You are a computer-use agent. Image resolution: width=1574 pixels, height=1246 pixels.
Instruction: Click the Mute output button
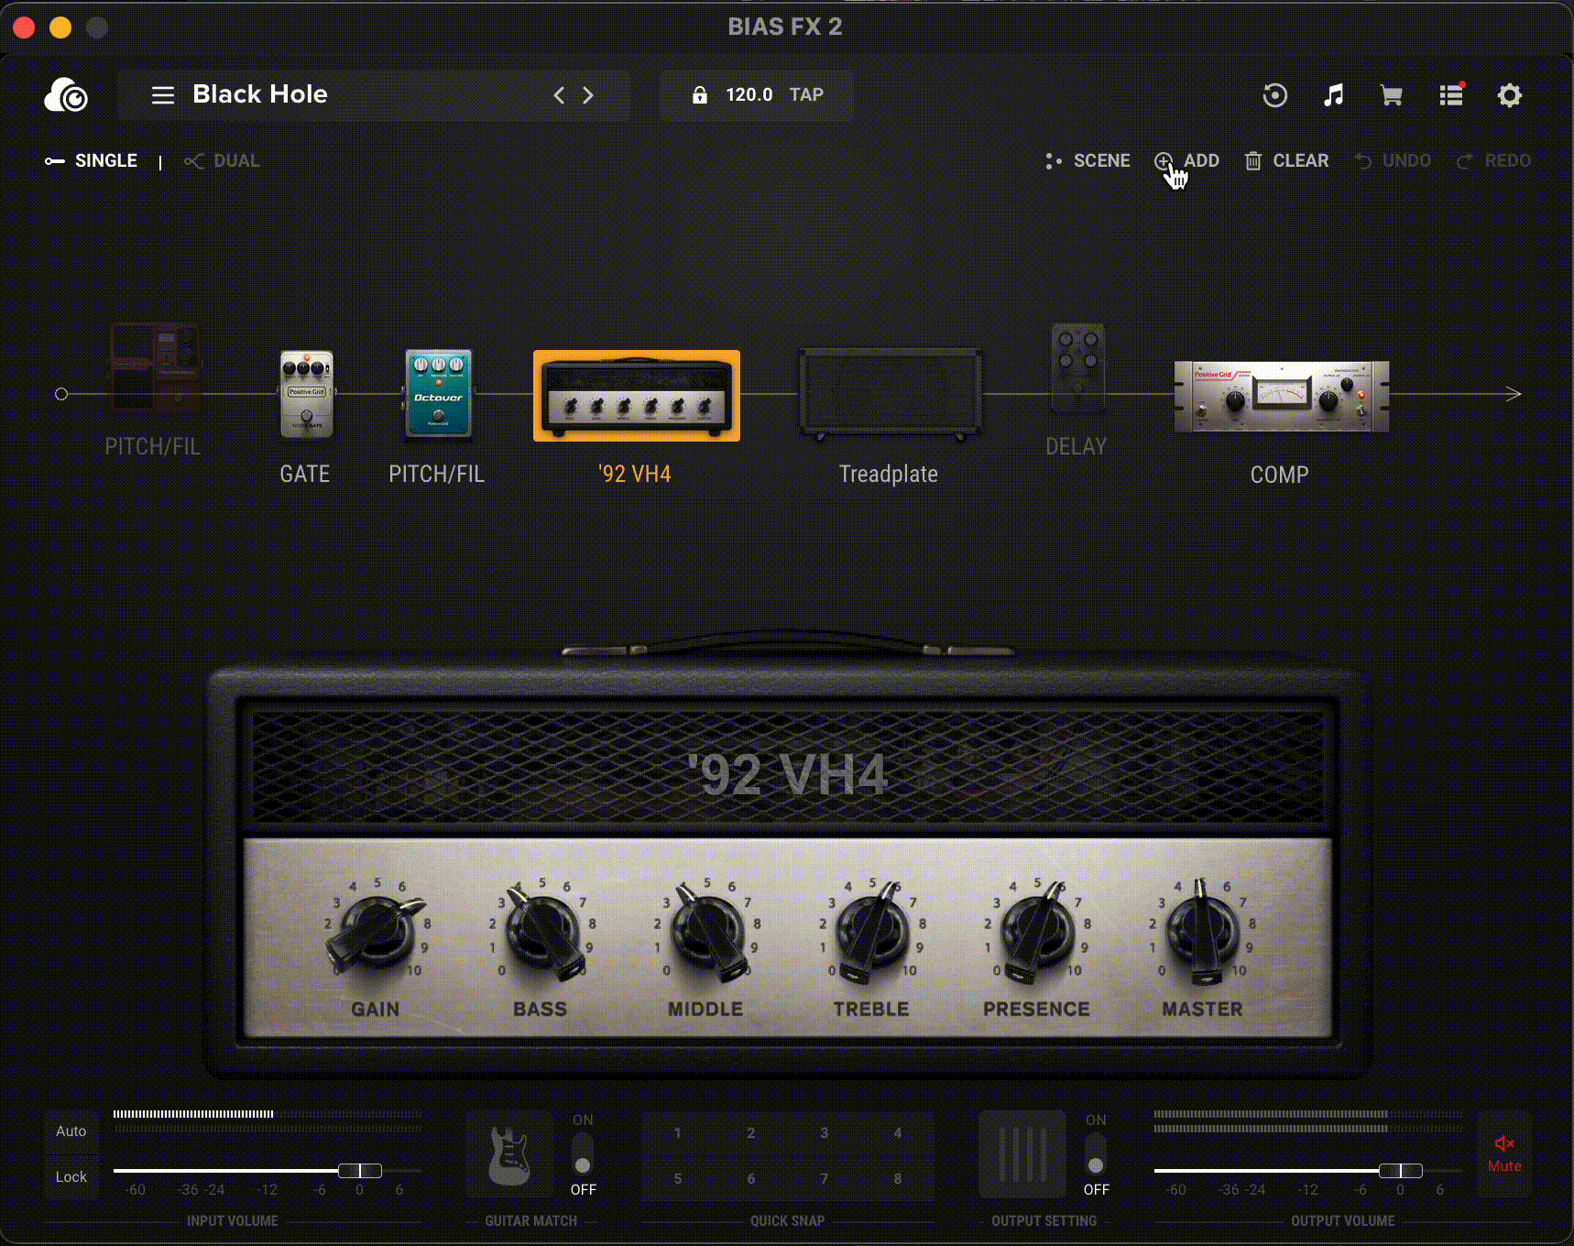(1504, 1154)
